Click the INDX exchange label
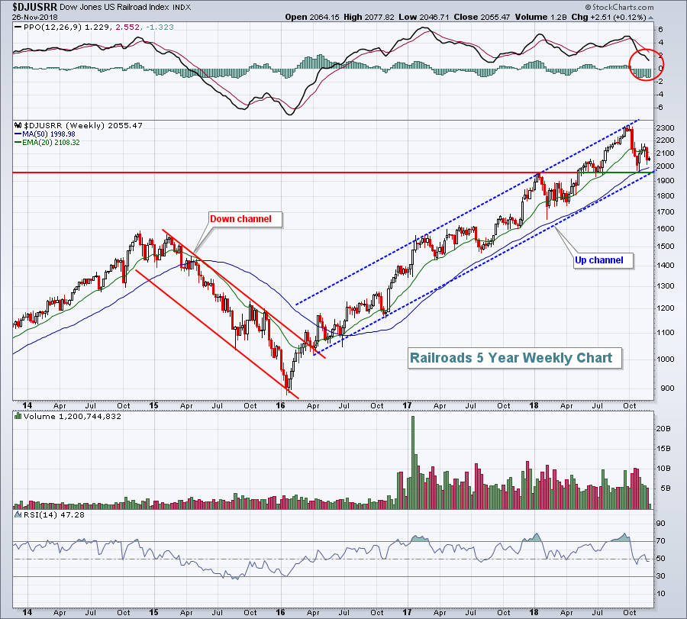The image size is (687, 619). pyautogui.click(x=182, y=8)
